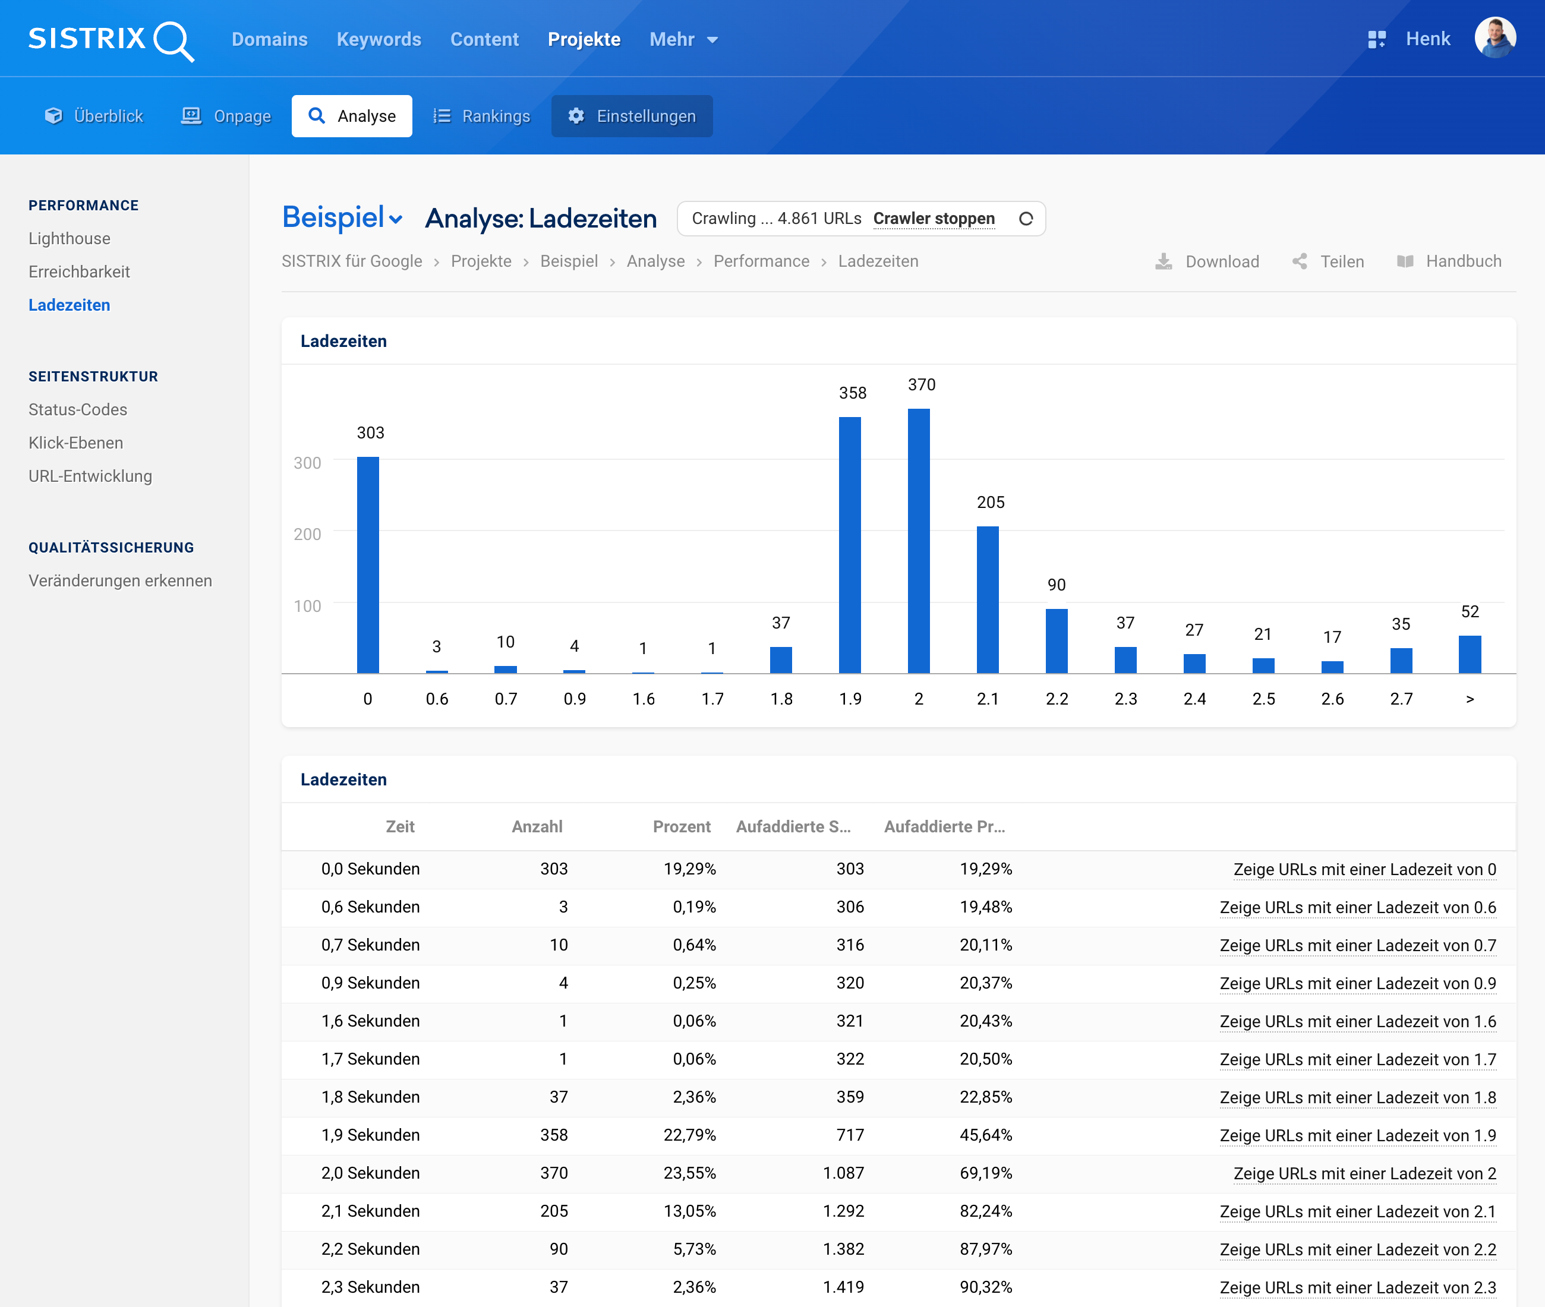Viewport: 1545px width, 1307px height.
Task: Click the apps grid icon next to Henk
Action: click(1377, 39)
